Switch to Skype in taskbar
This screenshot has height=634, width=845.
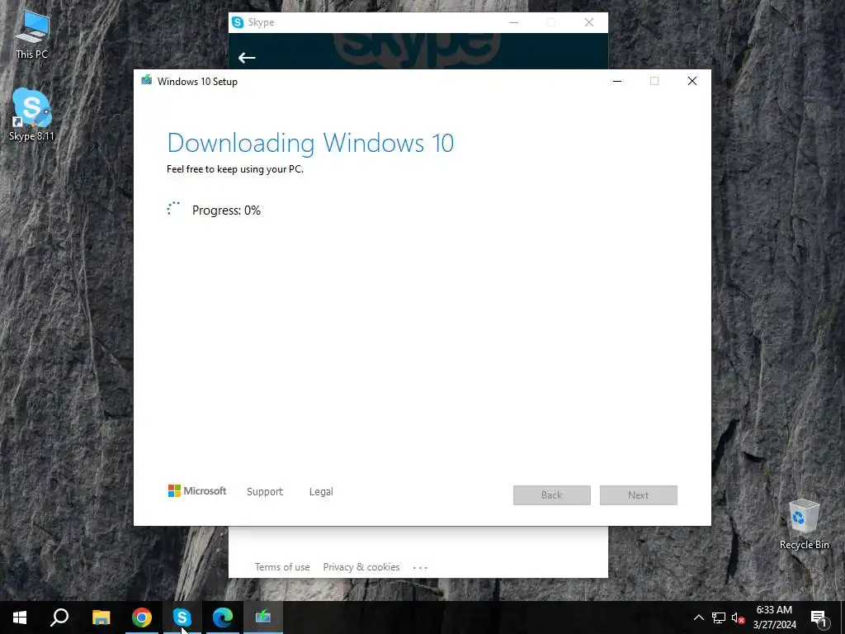coord(182,617)
